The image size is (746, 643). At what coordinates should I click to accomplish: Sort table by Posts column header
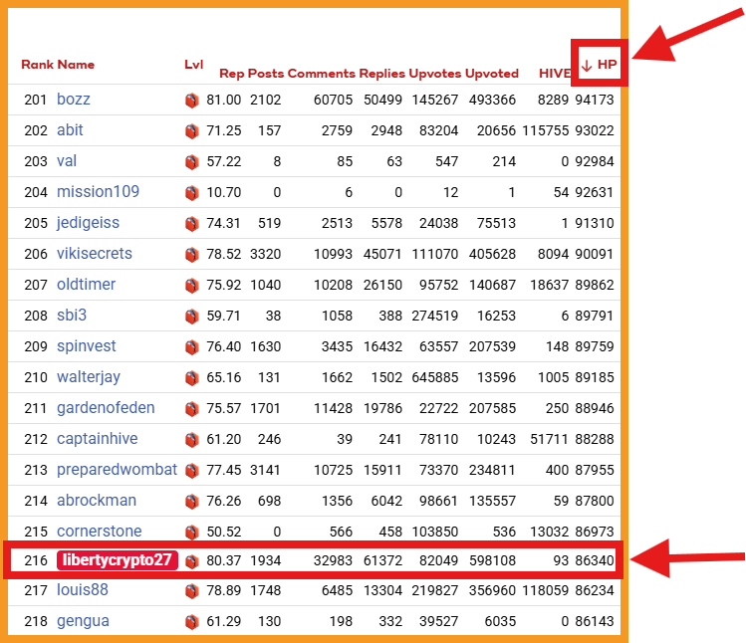(266, 74)
